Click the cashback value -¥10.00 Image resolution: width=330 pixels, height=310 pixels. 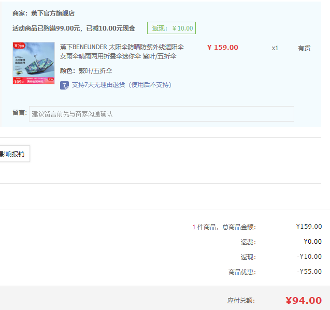pos(309,257)
